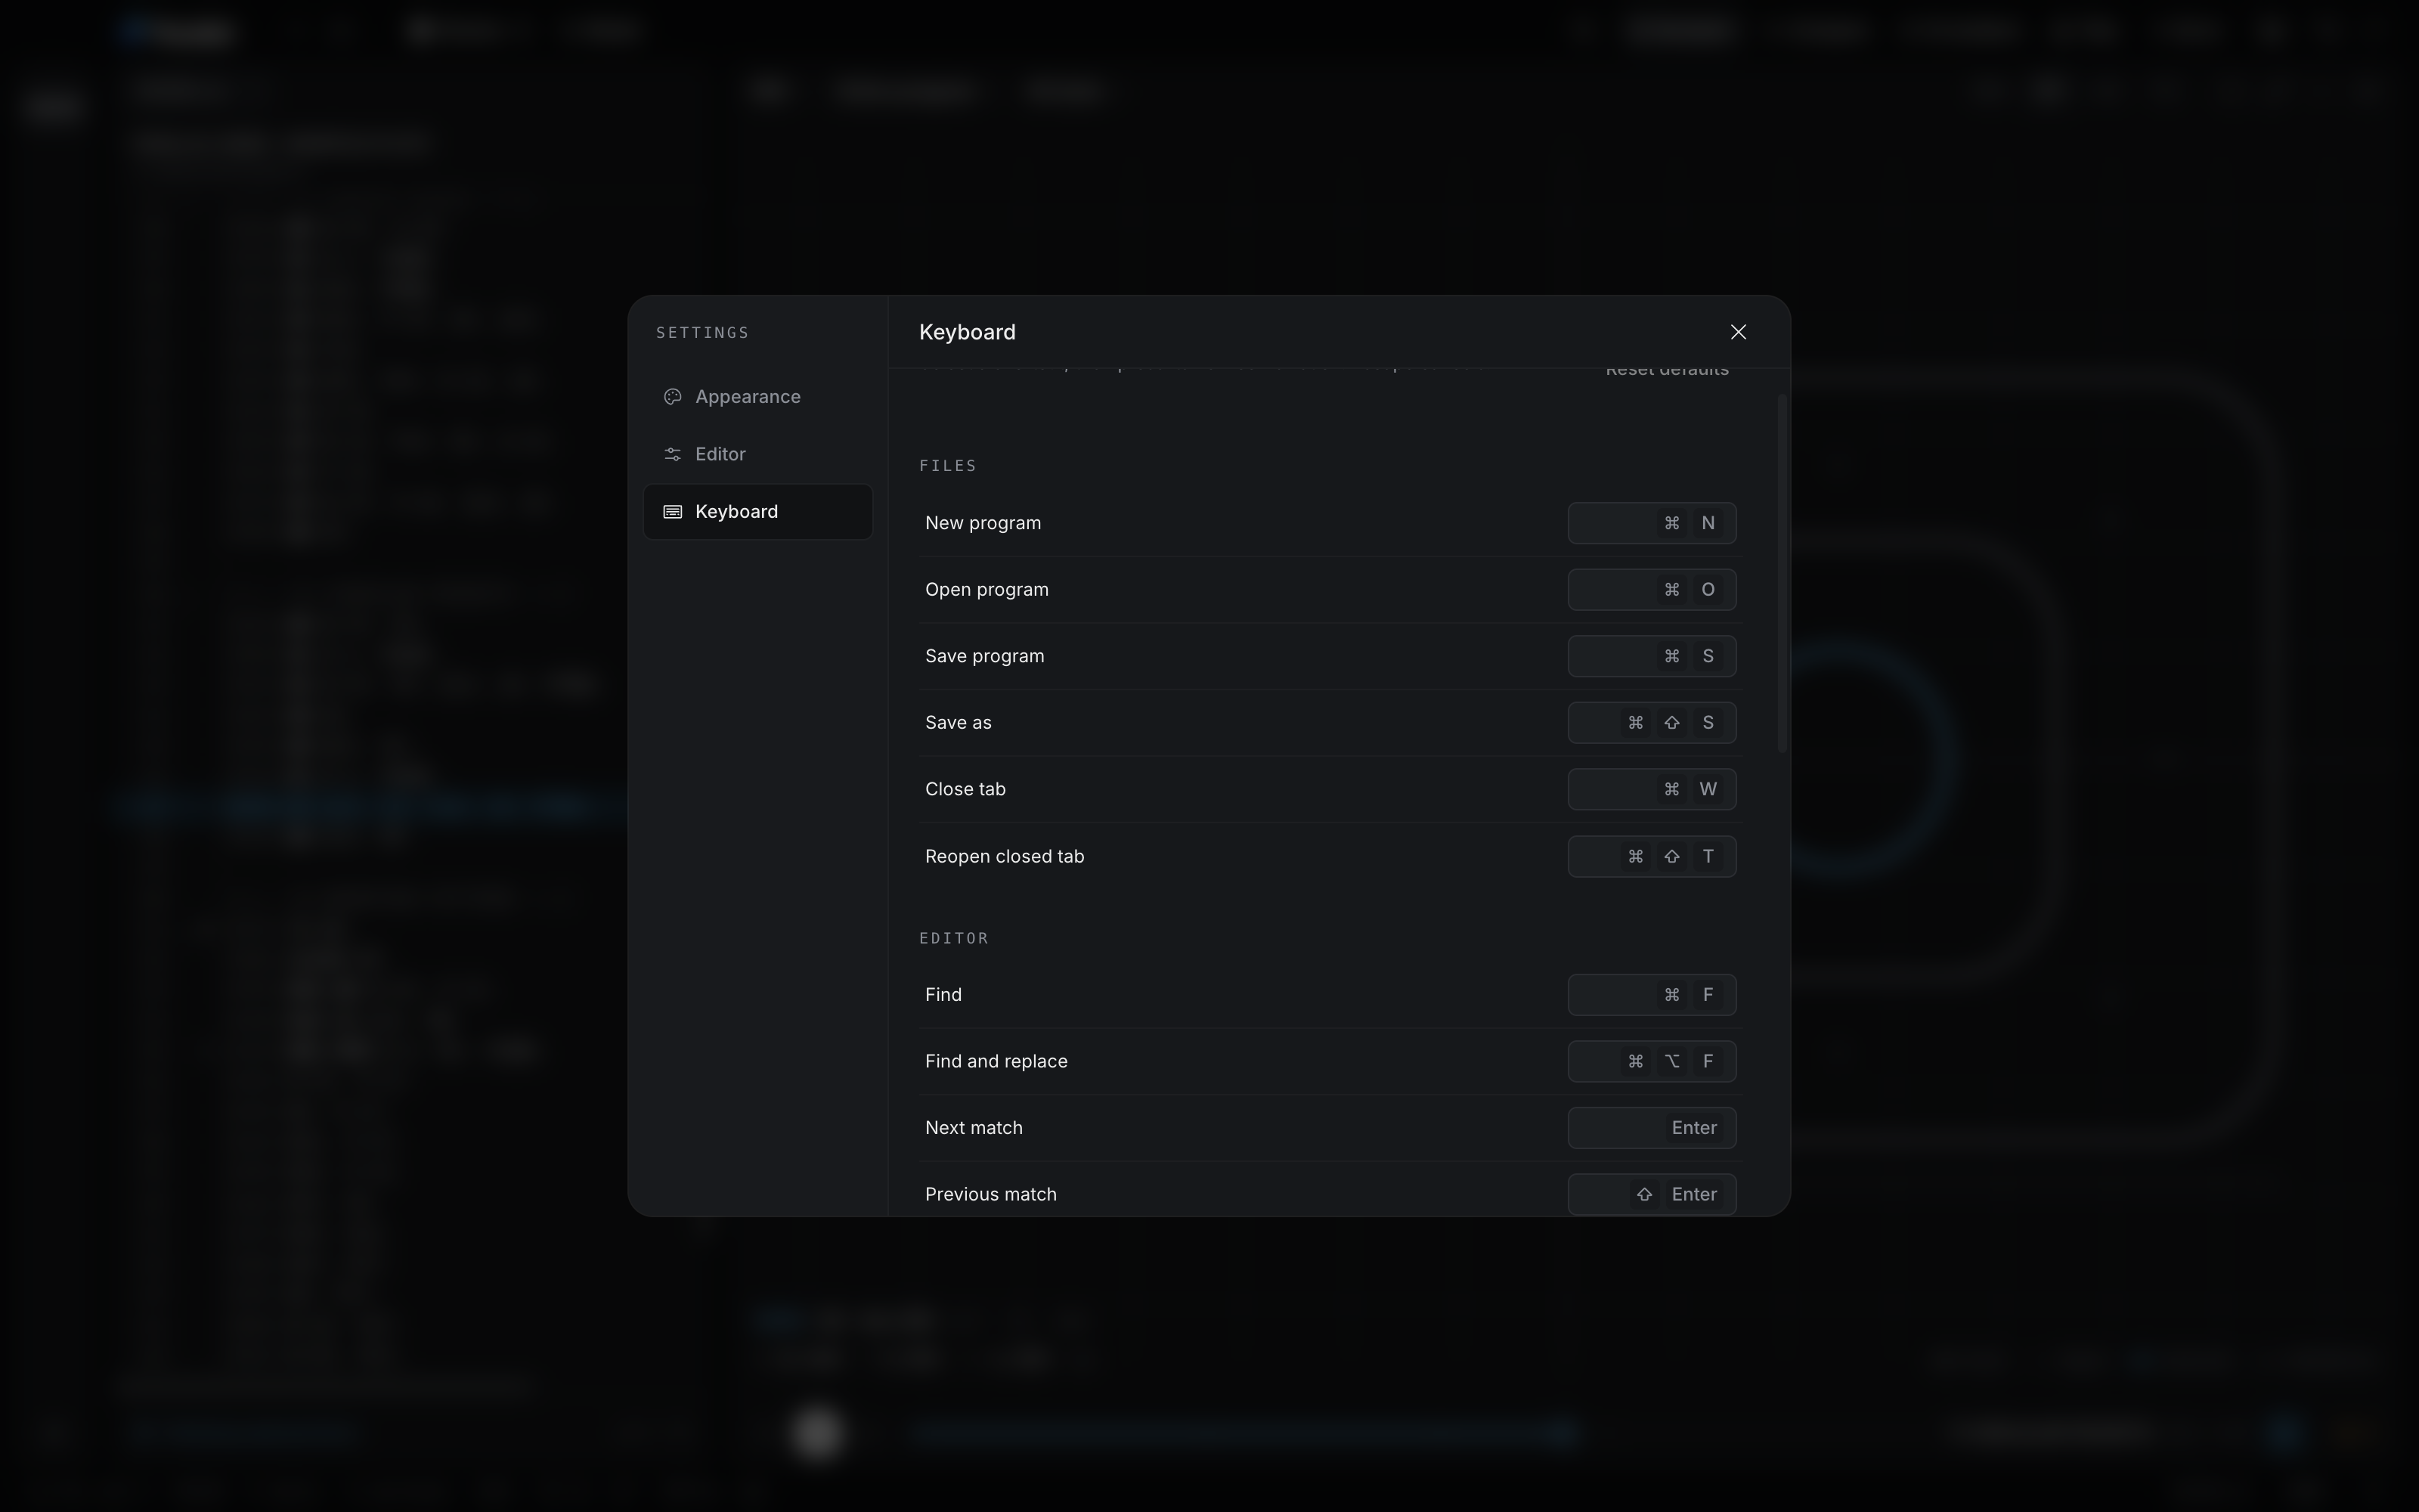Click the 'Previous match' label
This screenshot has height=1512, width=2419.
pyautogui.click(x=990, y=1194)
